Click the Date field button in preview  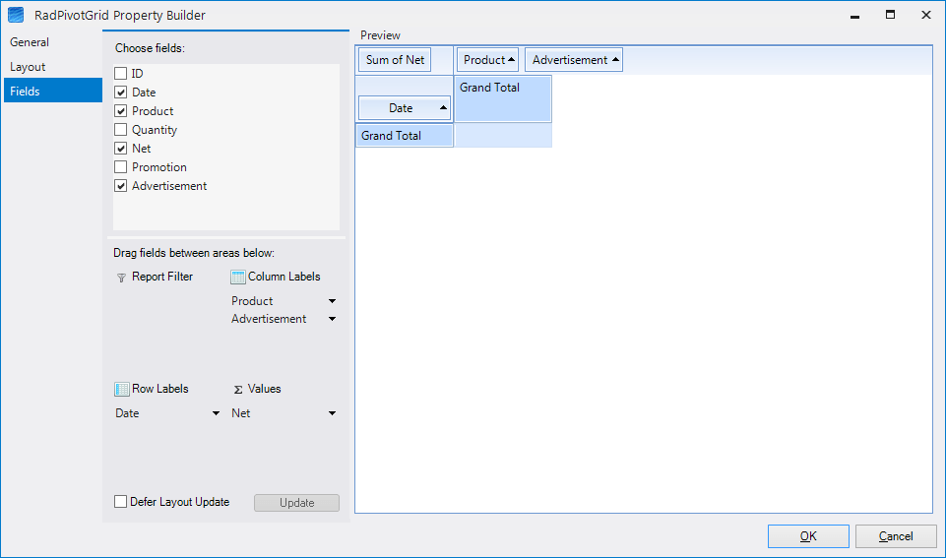pyautogui.click(x=405, y=108)
